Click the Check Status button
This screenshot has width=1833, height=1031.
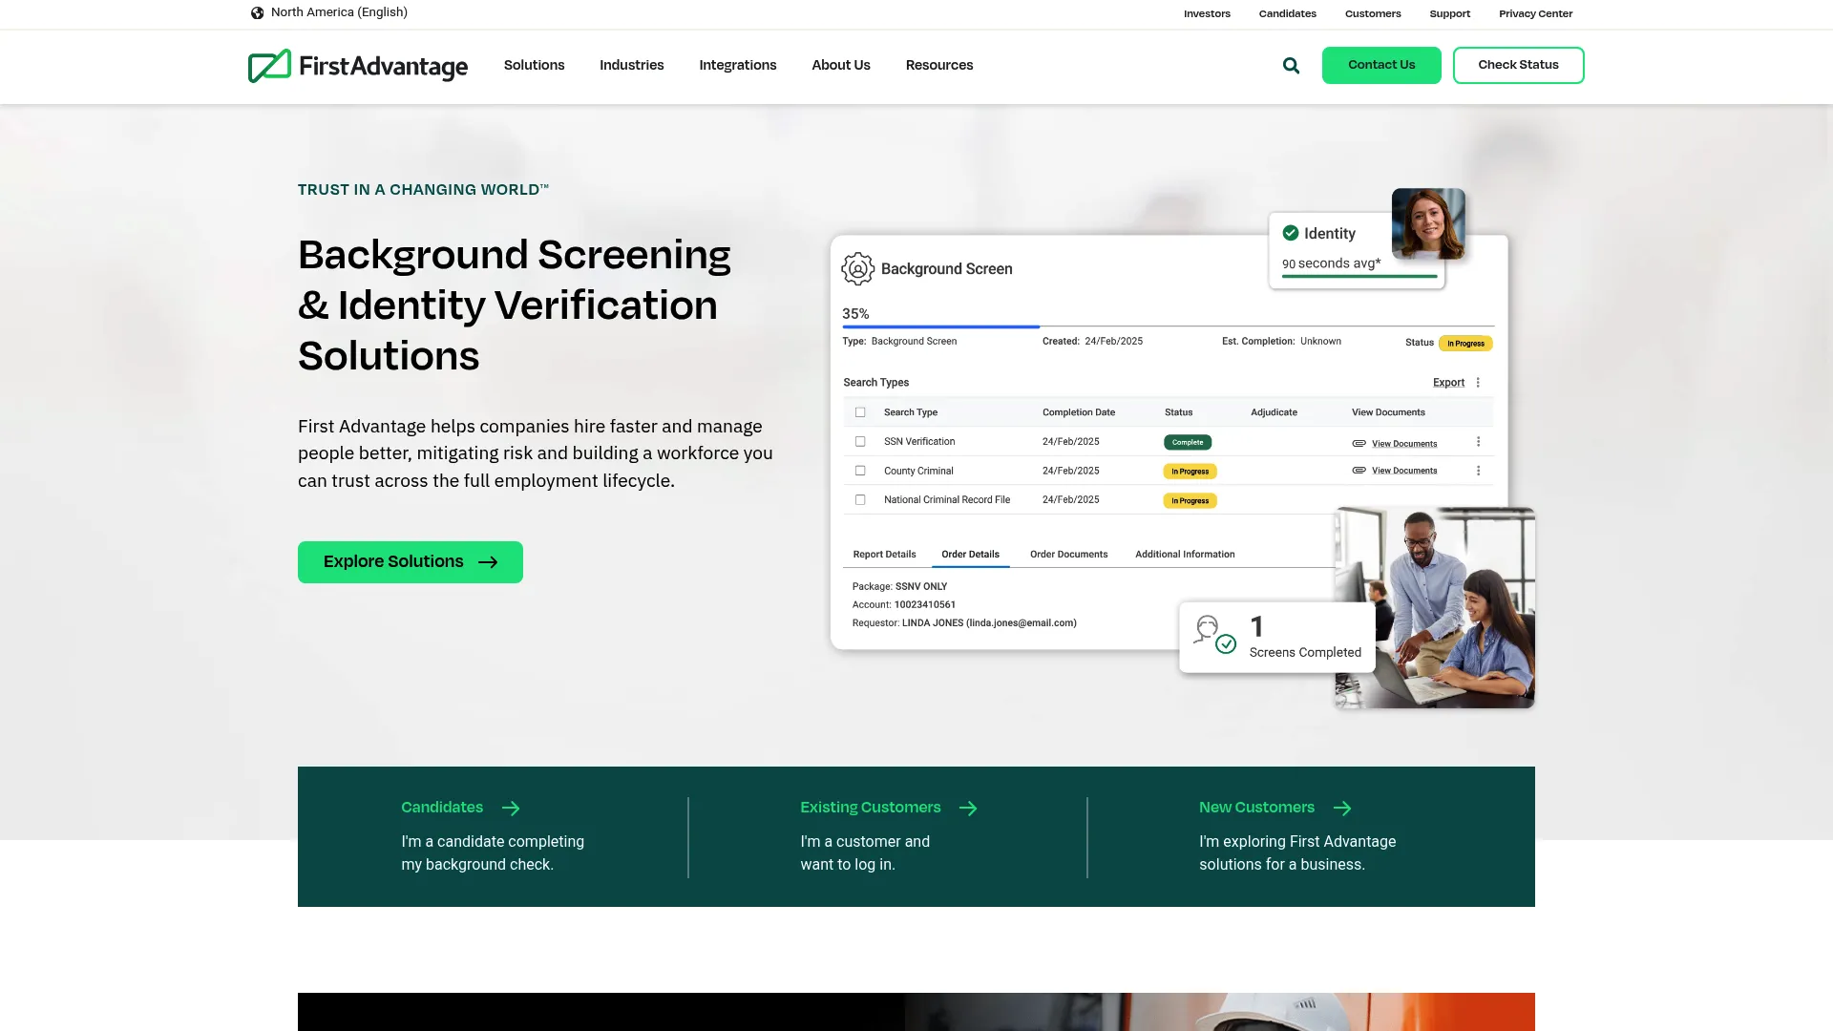pyautogui.click(x=1518, y=65)
